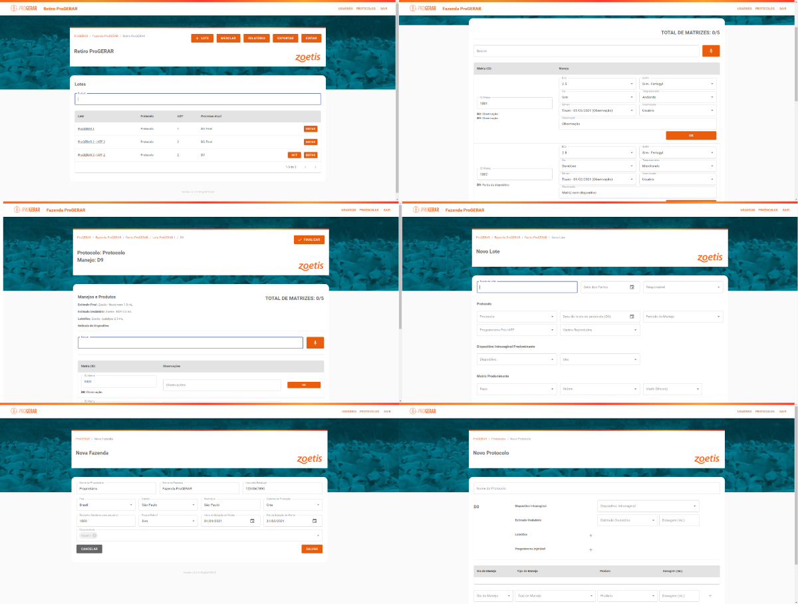Click the plus icon to add a manejo row
This screenshot has height=604, width=798.
(x=710, y=595)
